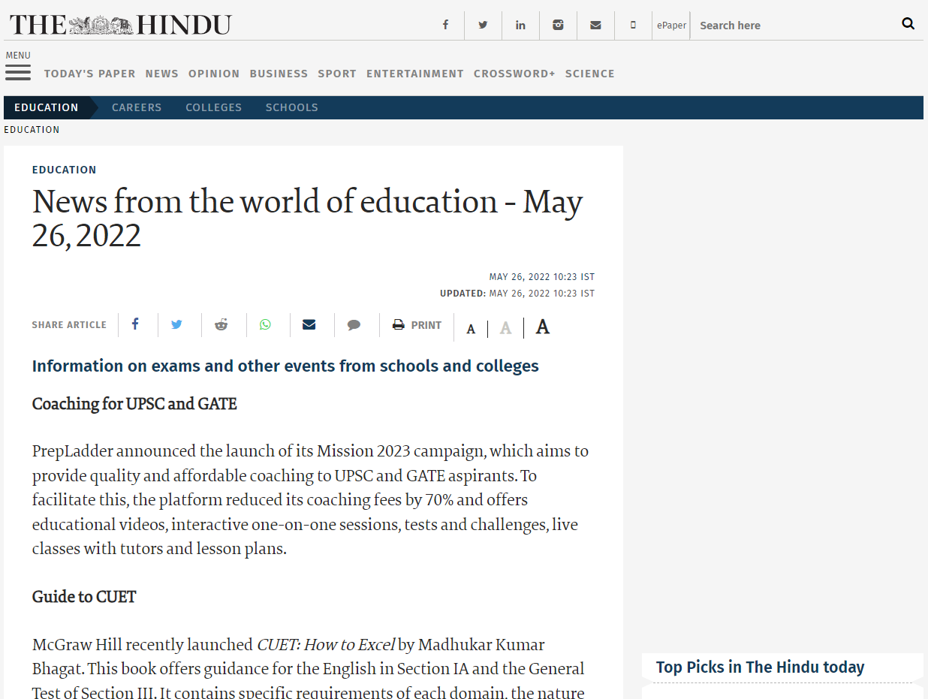Click The Hindu logo
The width and height of the screenshot is (928, 699).
coord(120,25)
